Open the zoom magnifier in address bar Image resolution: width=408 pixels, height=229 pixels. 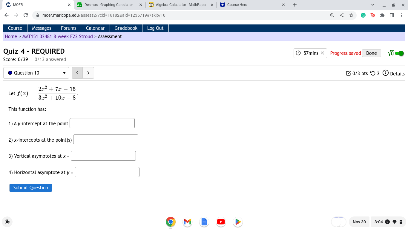pos(332,15)
